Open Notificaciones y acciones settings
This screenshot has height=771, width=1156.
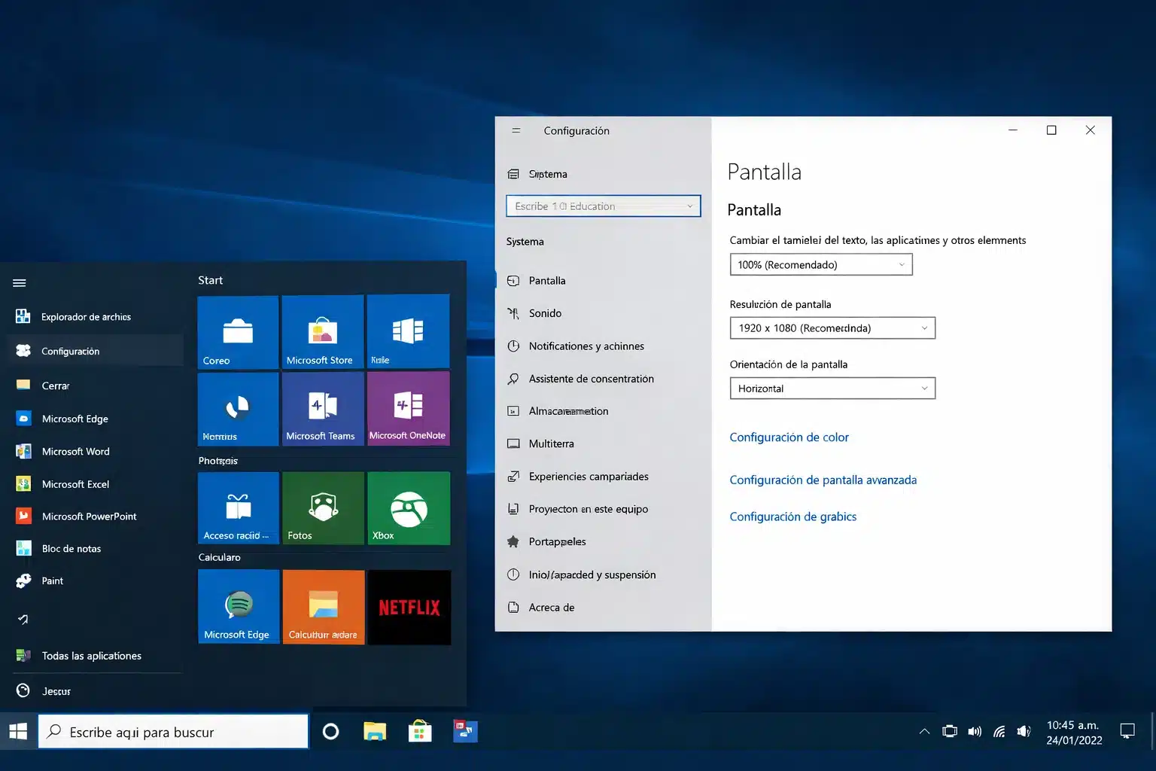click(586, 346)
